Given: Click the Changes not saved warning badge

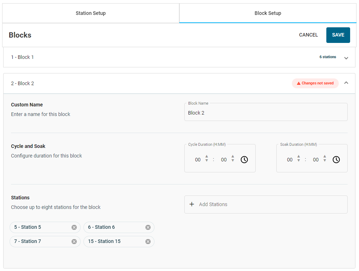Looking at the screenshot, I should [315, 83].
